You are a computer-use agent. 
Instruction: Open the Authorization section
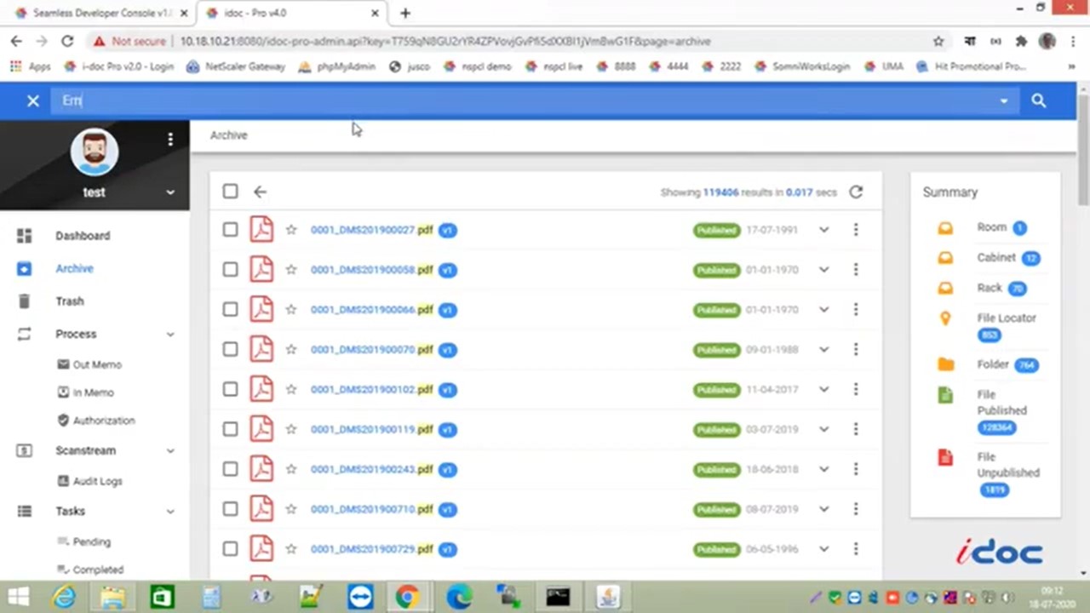pos(103,420)
